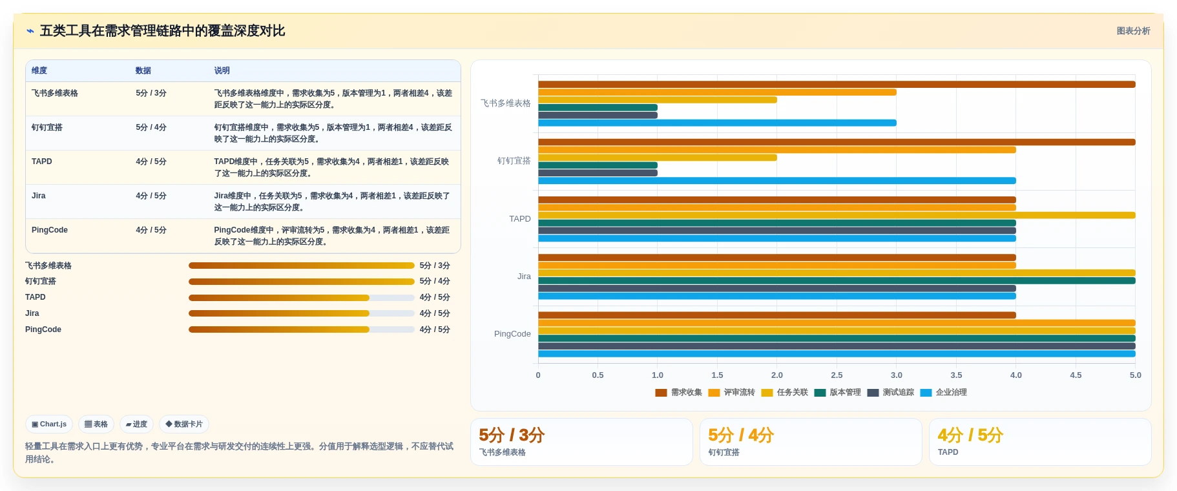Viewport: 1177px width, 491px height.
Task: Toggle the 任务关联 legend entry
Action: [784, 392]
